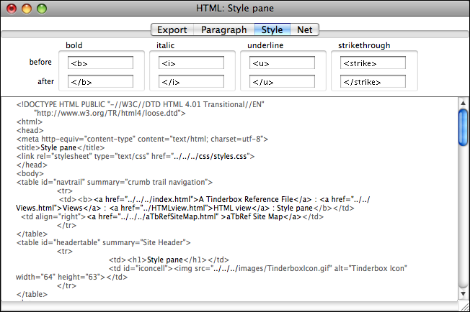Image resolution: width=470 pixels, height=312 pixels.
Task: Click the scrollbar down arrow
Action: tap(463, 294)
